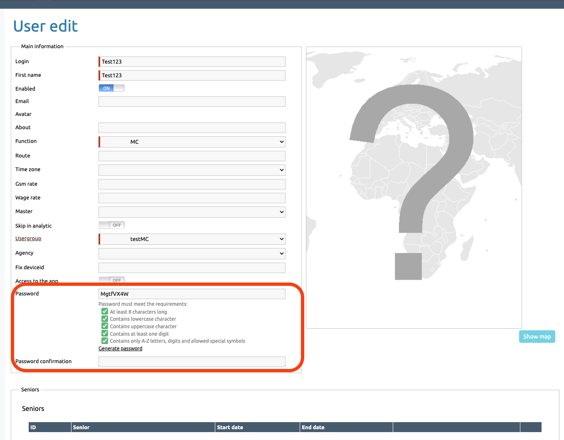The width and height of the screenshot is (564, 440).
Task: Focus the First name text field
Action: click(x=192, y=75)
